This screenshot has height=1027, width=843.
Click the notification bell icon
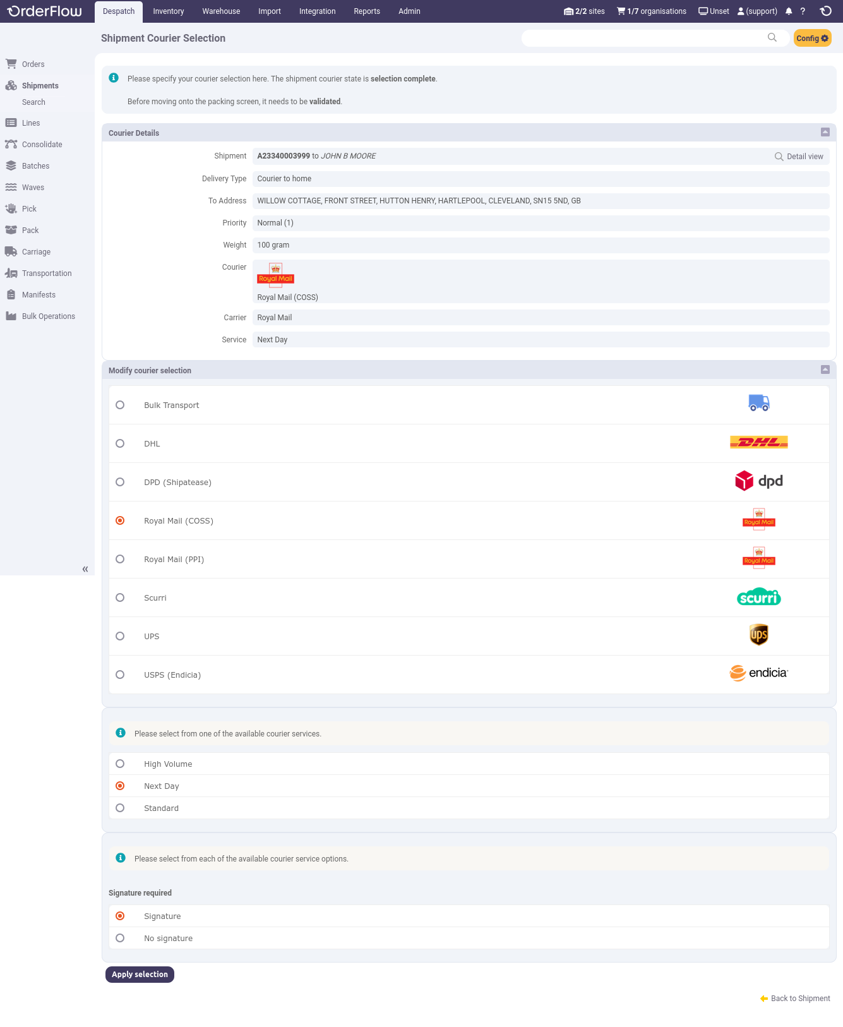(789, 11)
